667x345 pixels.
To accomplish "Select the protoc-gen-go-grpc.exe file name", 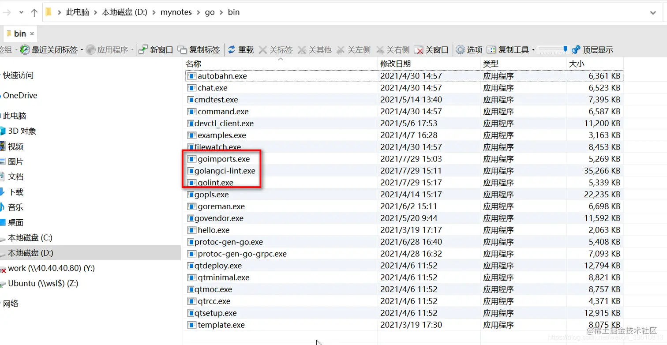I will tap(242, 254).
